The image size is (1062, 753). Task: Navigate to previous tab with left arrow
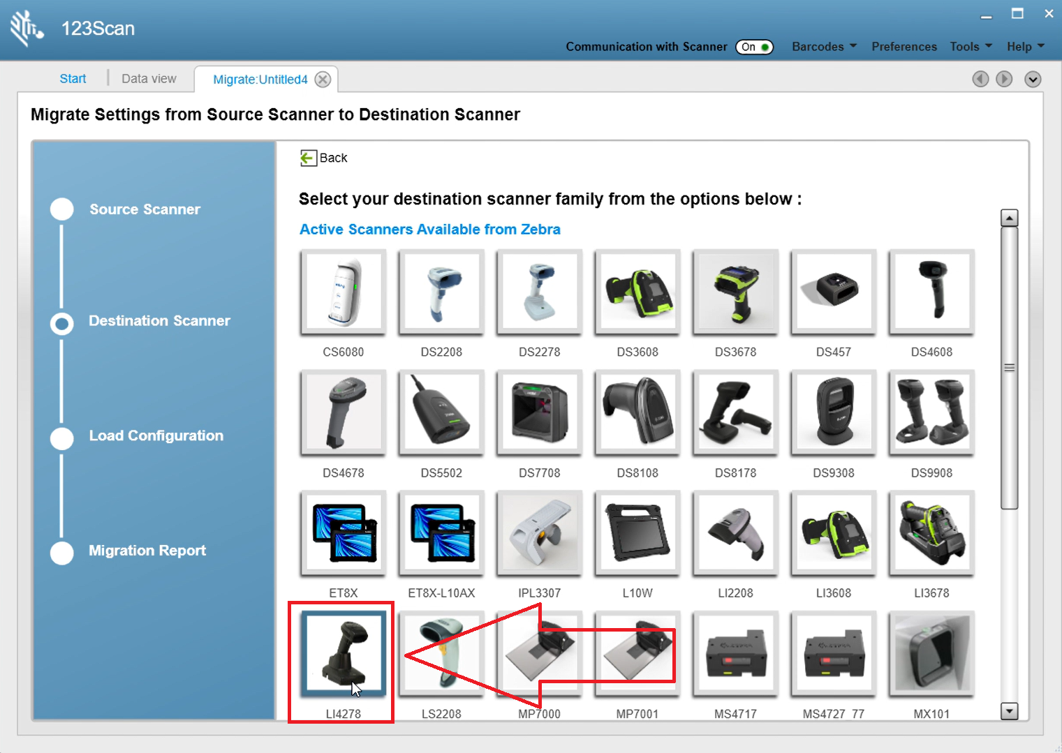980,79
